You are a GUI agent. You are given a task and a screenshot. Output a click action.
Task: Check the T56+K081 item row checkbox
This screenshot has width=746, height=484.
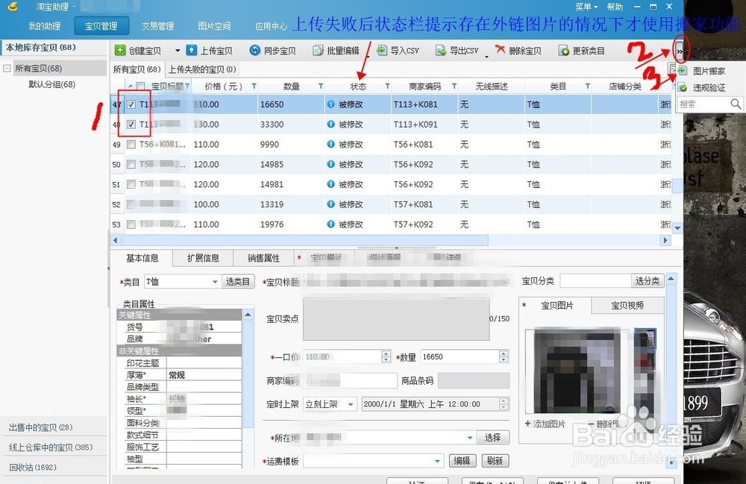(132, 144)
